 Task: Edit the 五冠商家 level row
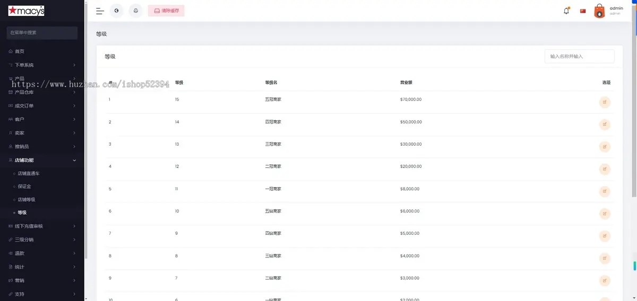click(605, 102)
